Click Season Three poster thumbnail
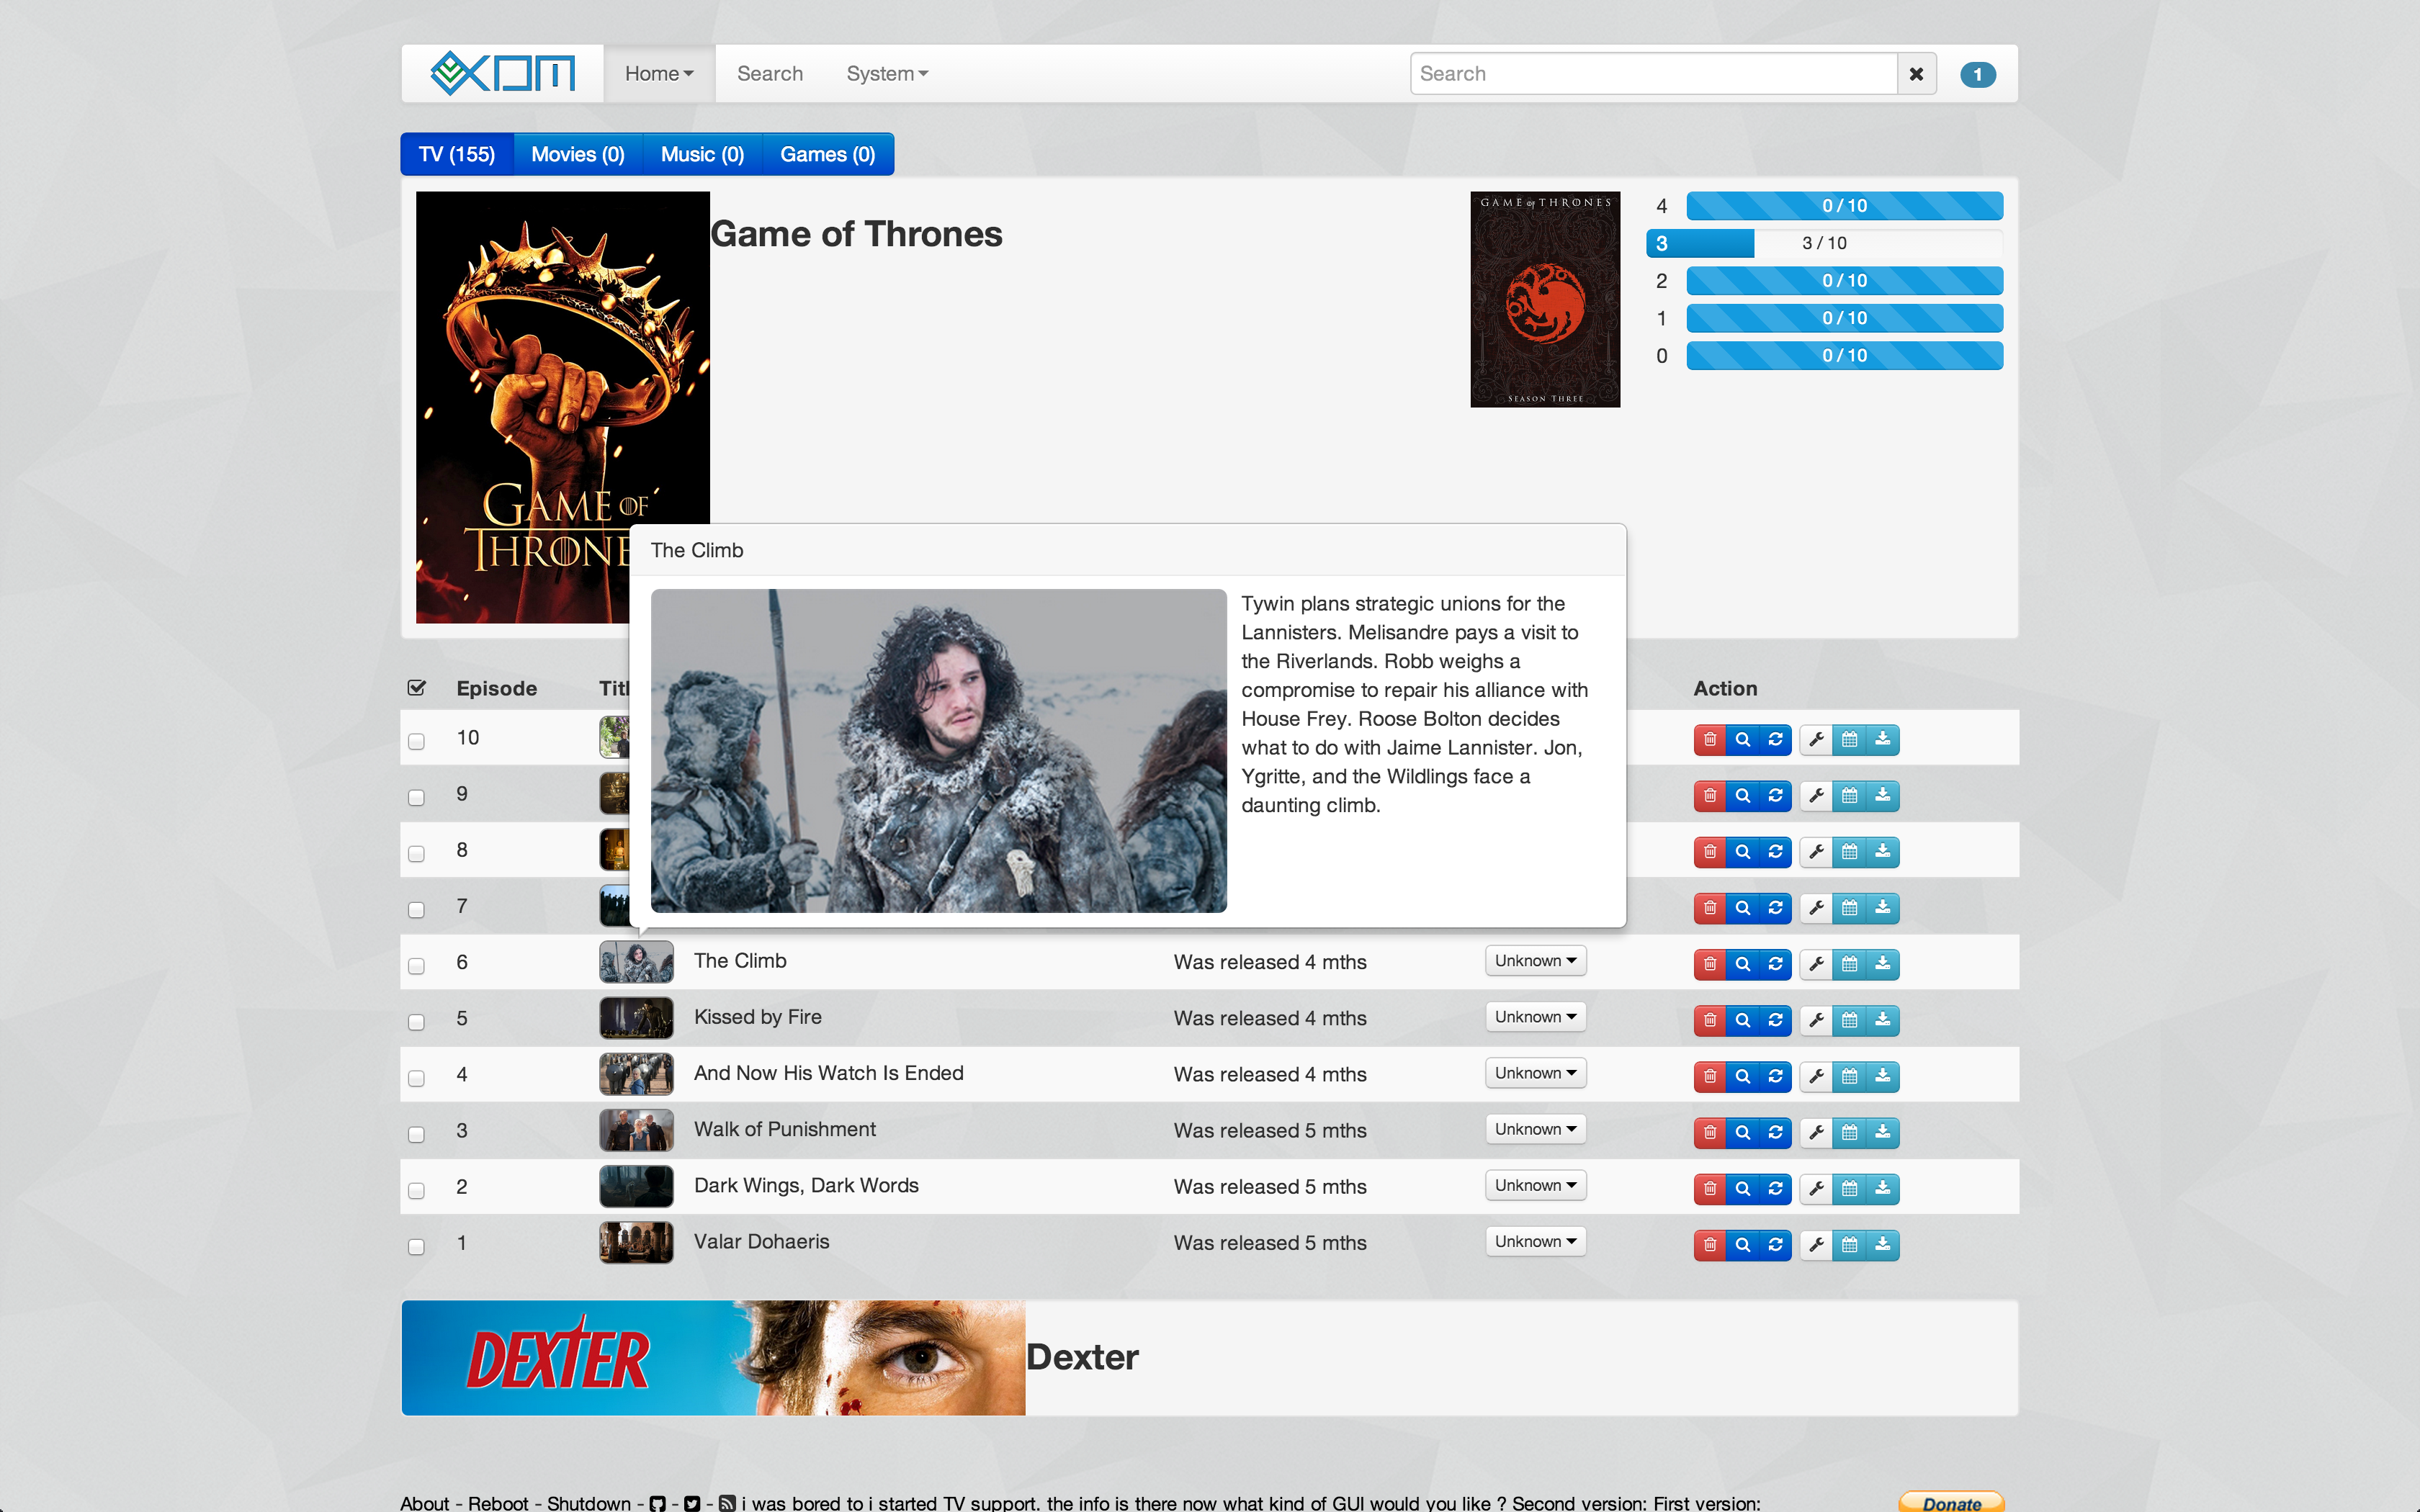 pyautogui.click(x=1545, y=299)
